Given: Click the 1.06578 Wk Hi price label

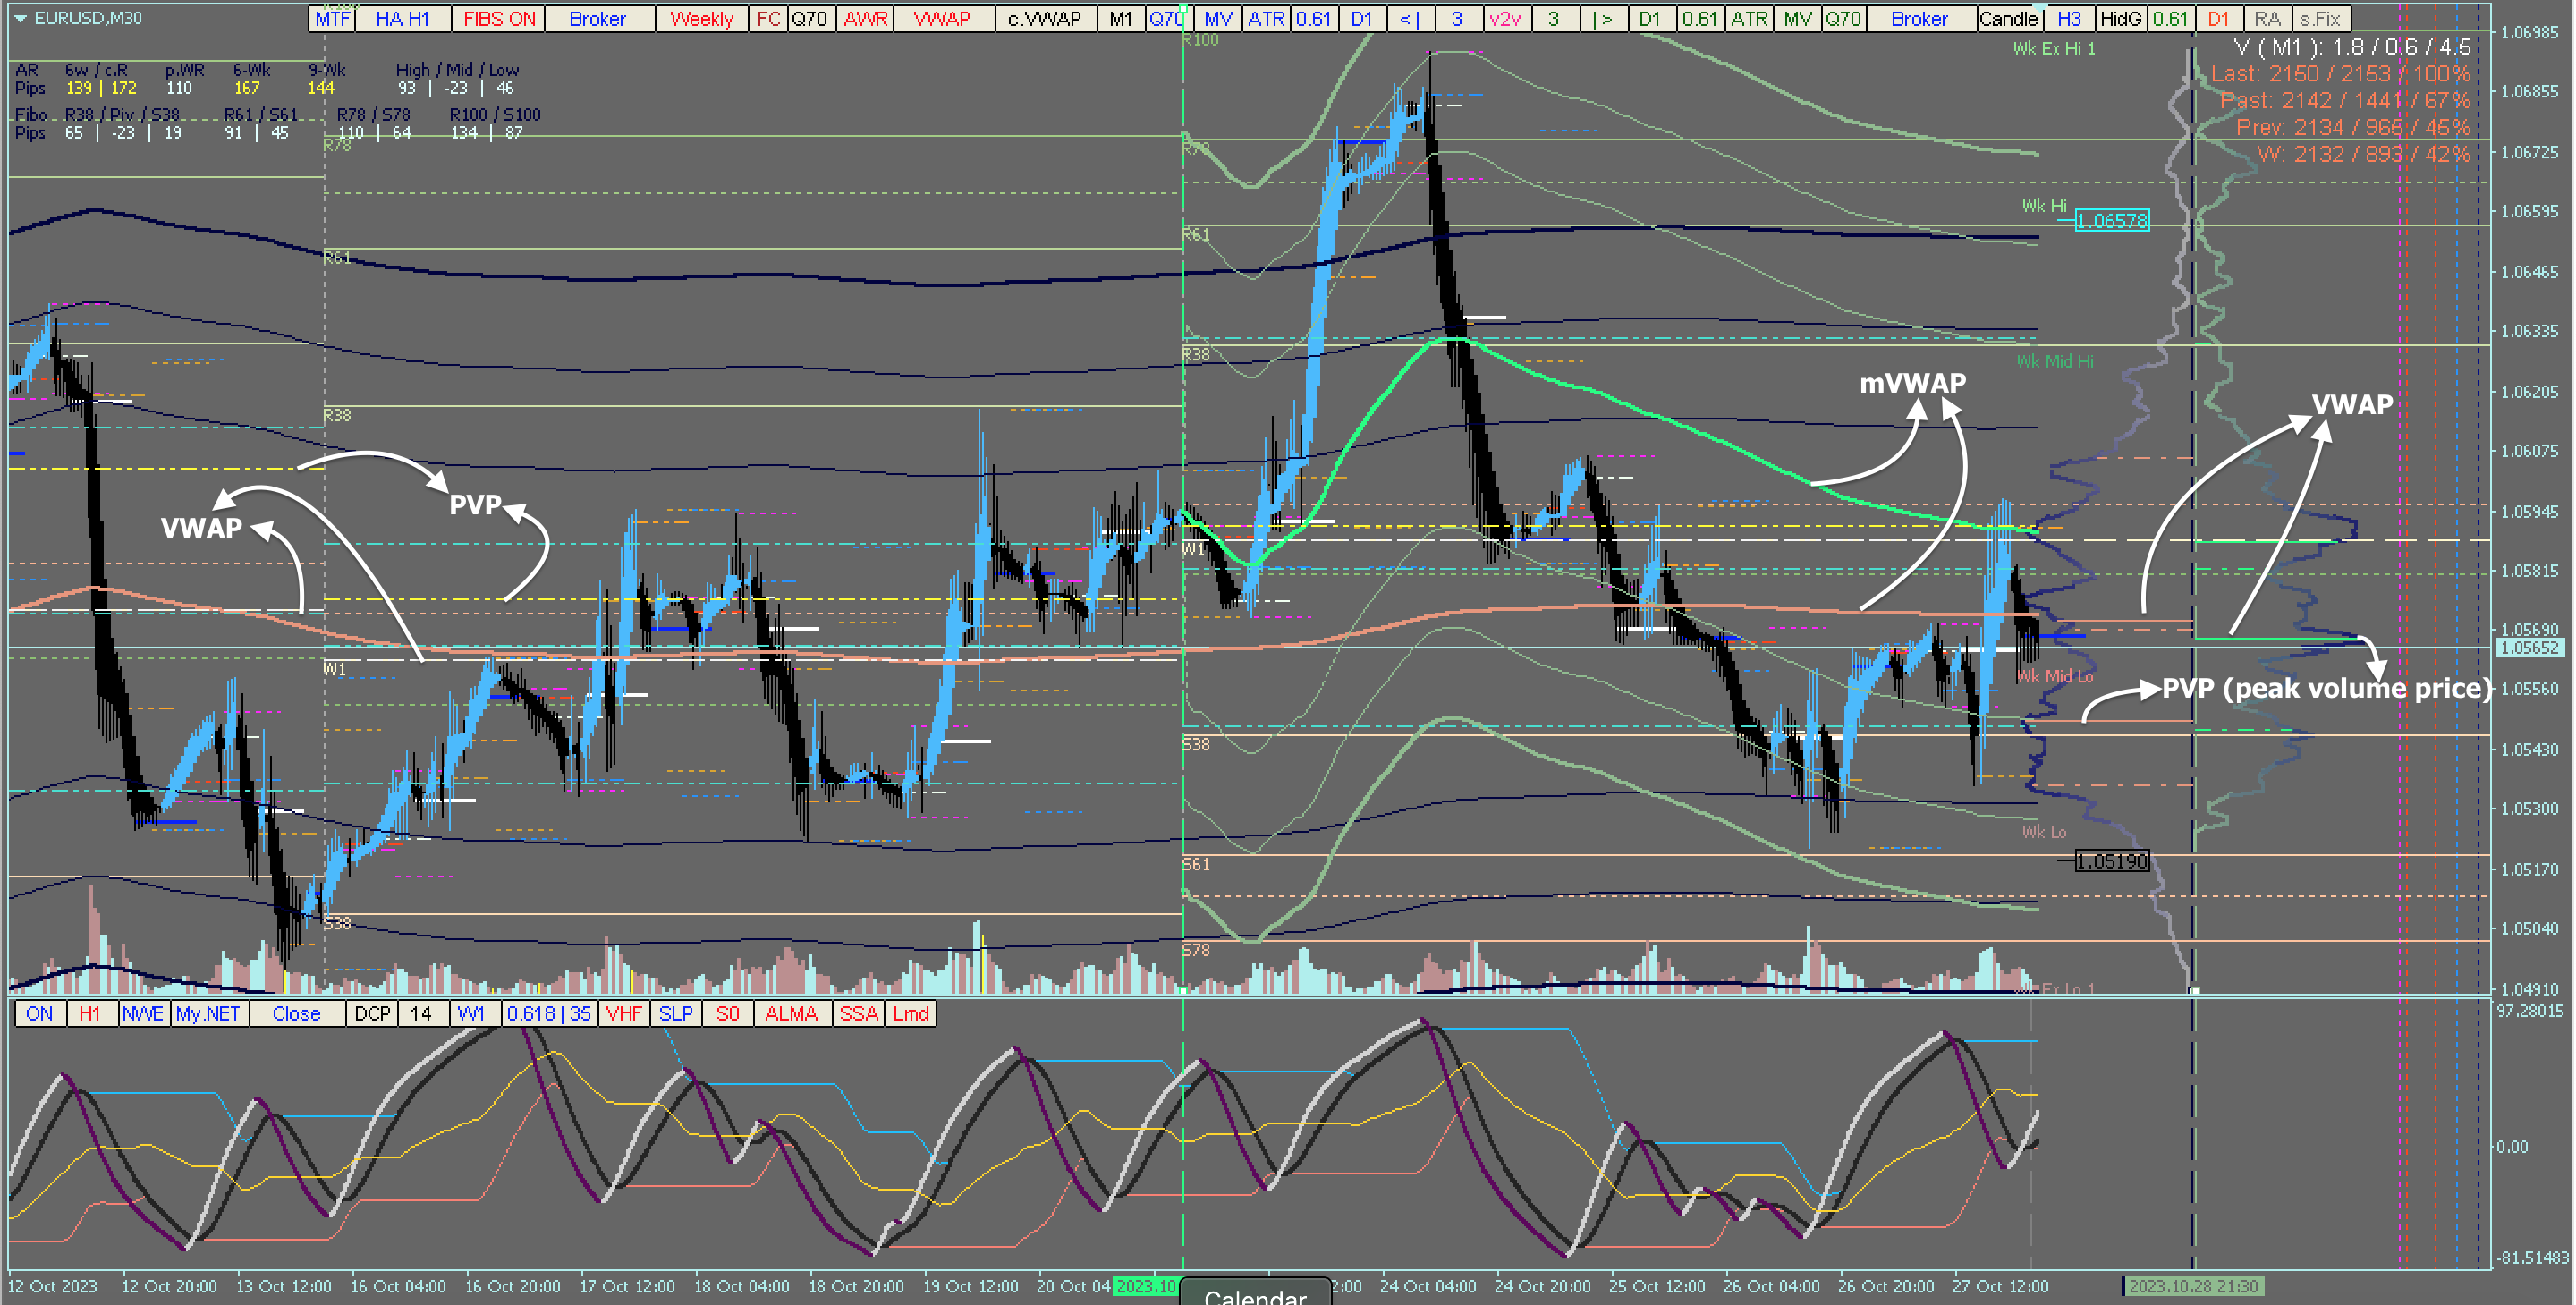Looking at the screenshot, I should pyautogui.click(x=2111, y=220).
